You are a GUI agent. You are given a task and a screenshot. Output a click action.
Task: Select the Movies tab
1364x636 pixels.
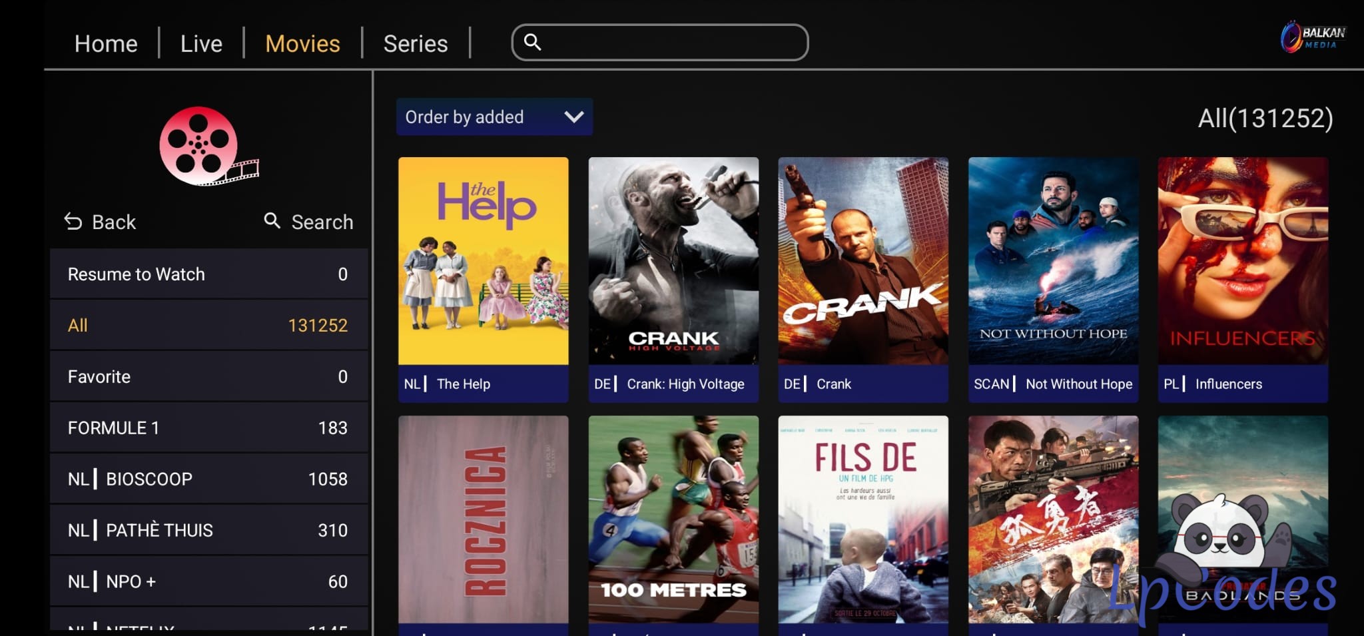point(302,44)
